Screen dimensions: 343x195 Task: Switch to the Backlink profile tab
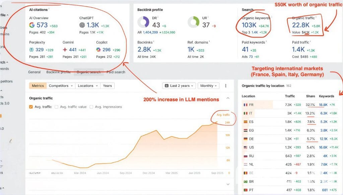pyautogui.click(x=58, y=72)
